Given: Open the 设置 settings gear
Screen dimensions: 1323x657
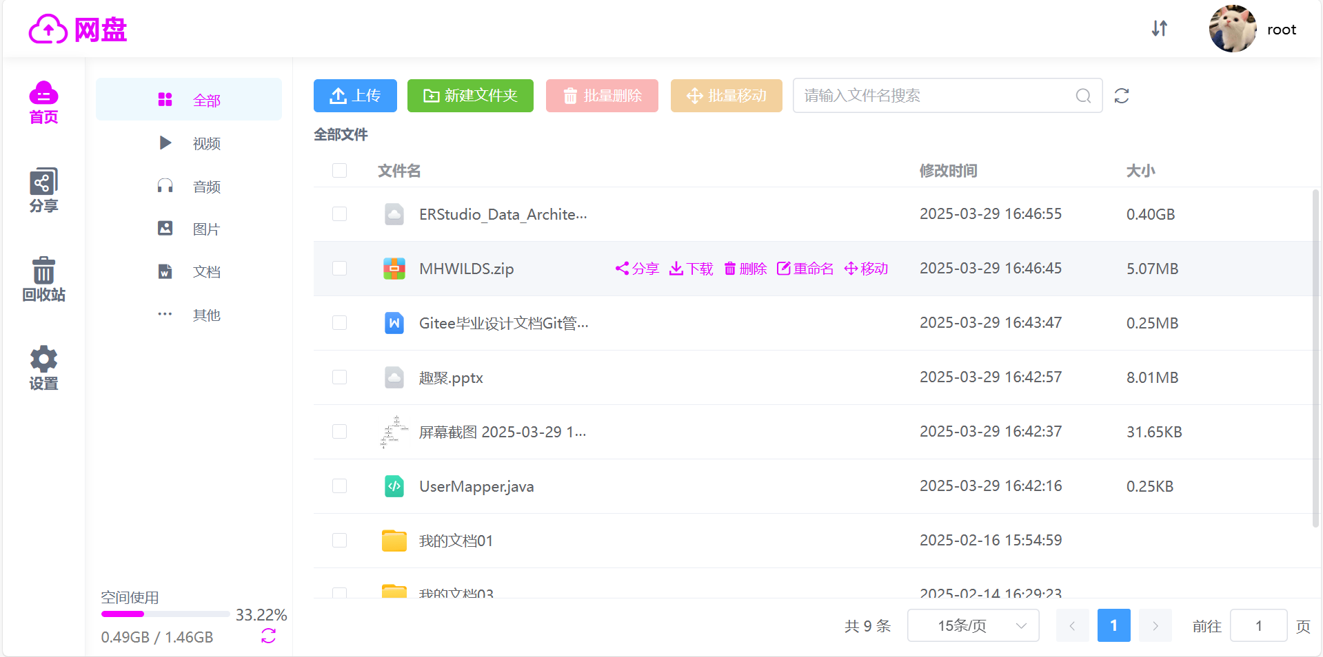Looking at the screenshot, I should (x=43, y=368).
